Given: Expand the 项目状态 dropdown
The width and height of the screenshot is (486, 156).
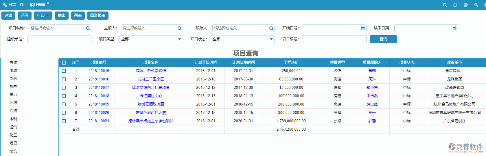Looking at the screenshot, I should point(271,39).
